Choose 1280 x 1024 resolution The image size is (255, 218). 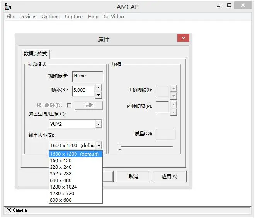(76, 187)
